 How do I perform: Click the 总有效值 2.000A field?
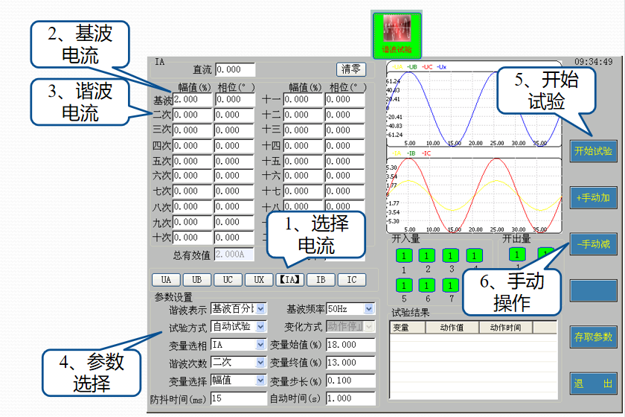pos(234,254)
